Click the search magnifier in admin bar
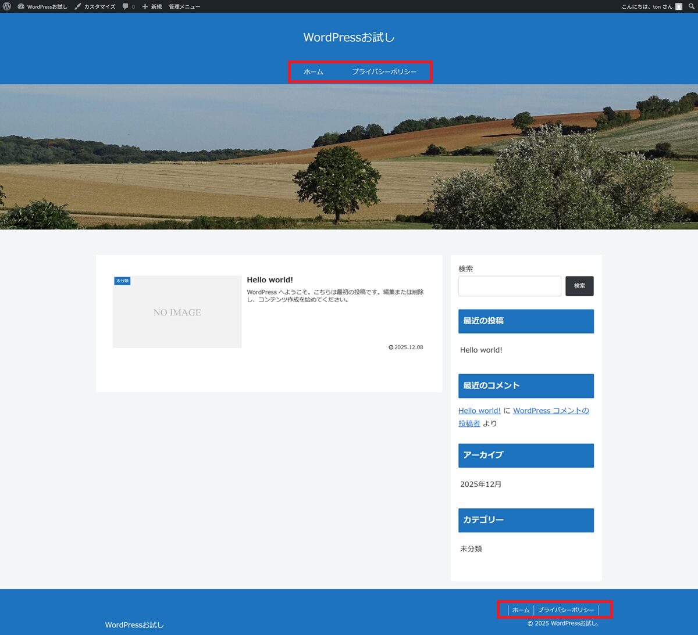The image size is (698, 635). (x=691, y=6)
